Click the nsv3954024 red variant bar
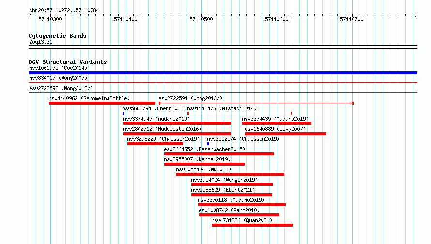Image resolution: width=431 pixels, height=244 pixels. point(232,184)
